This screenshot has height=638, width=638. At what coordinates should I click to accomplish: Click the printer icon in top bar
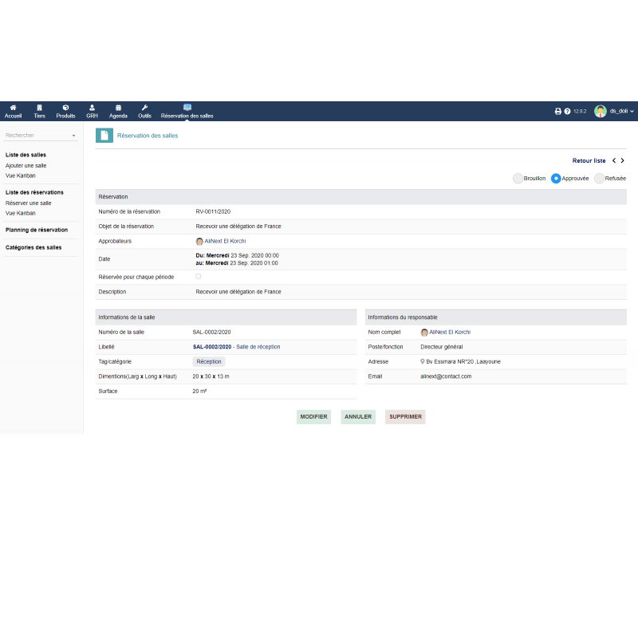click(x=558, y=112)
